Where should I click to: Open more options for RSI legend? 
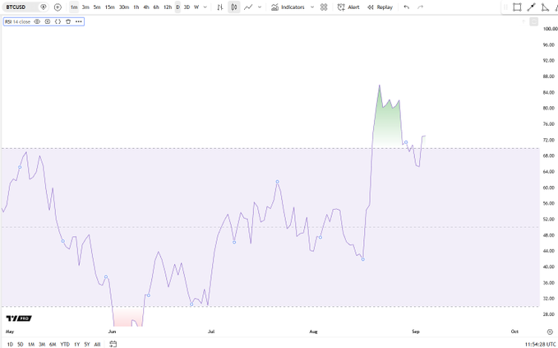79,21
